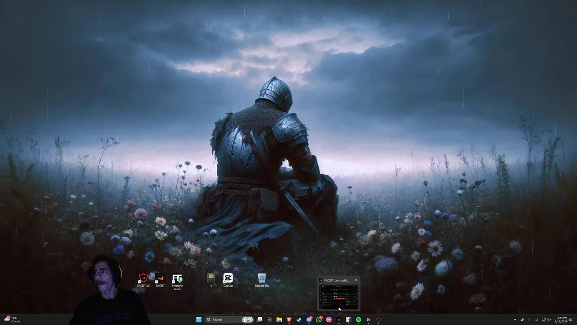Open the weather widget showing Cloudy
The image size is (577, 325).
[12, 320]
